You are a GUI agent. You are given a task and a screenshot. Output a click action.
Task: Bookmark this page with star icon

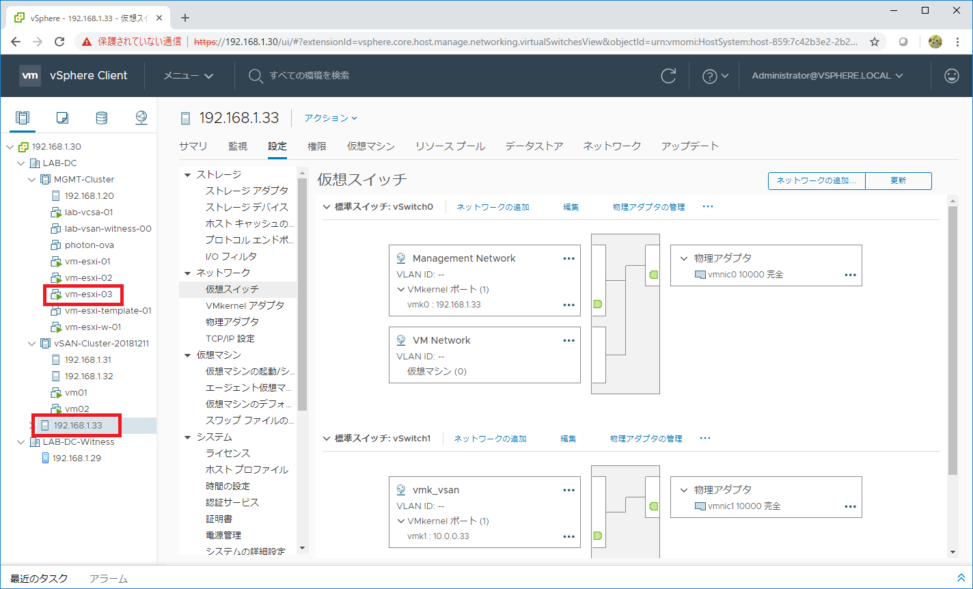tap(874, 42)
